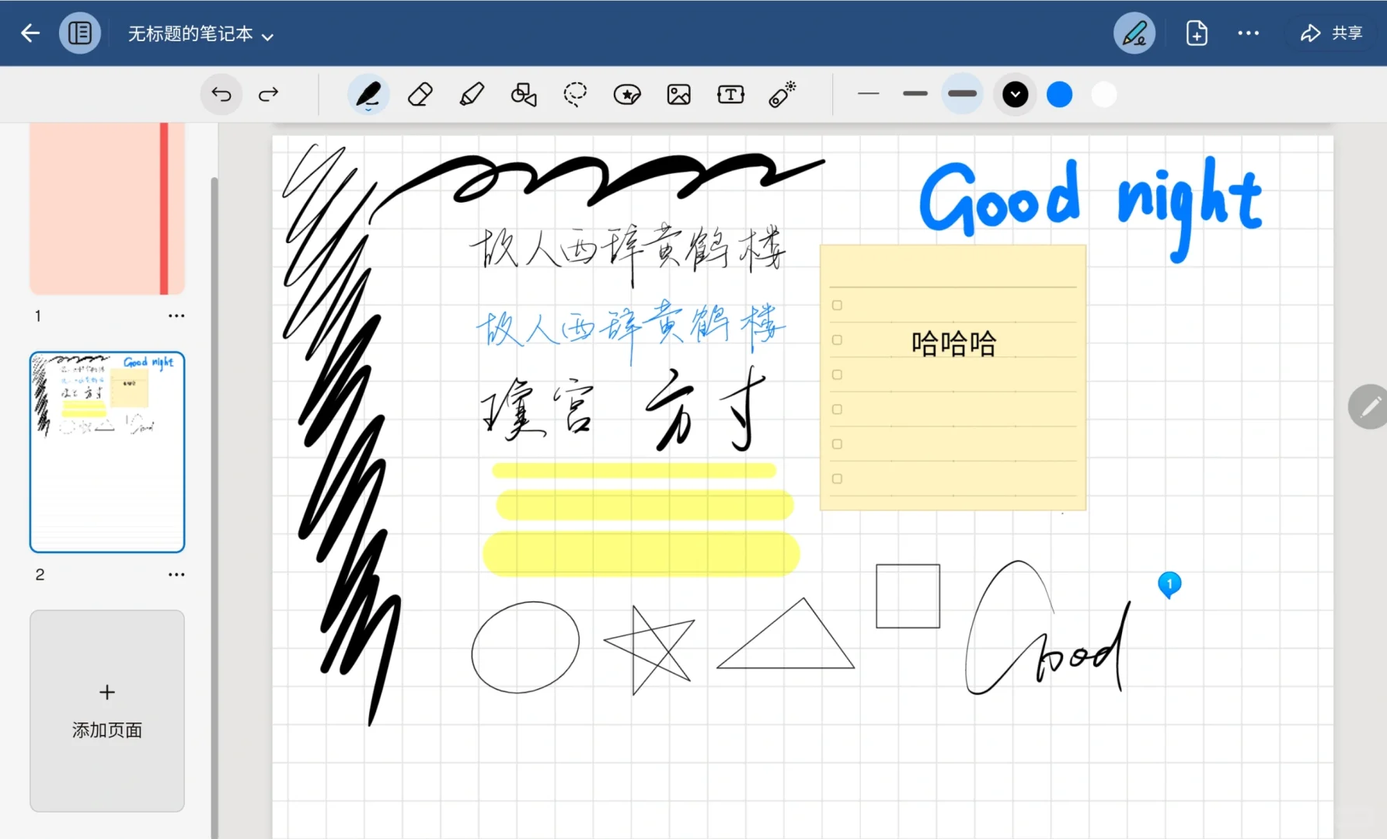
Task: Open the pen color dropdown chevron
Action: (1014, 94)
